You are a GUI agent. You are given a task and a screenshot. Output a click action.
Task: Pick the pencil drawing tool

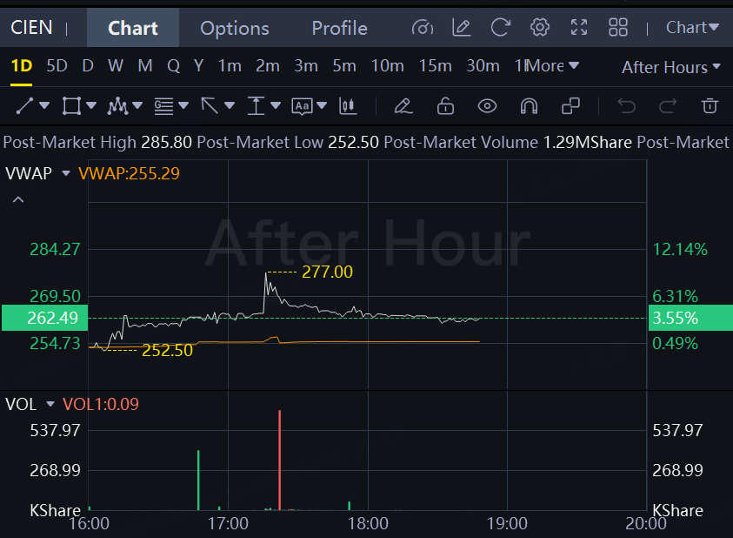click(403, 106)
